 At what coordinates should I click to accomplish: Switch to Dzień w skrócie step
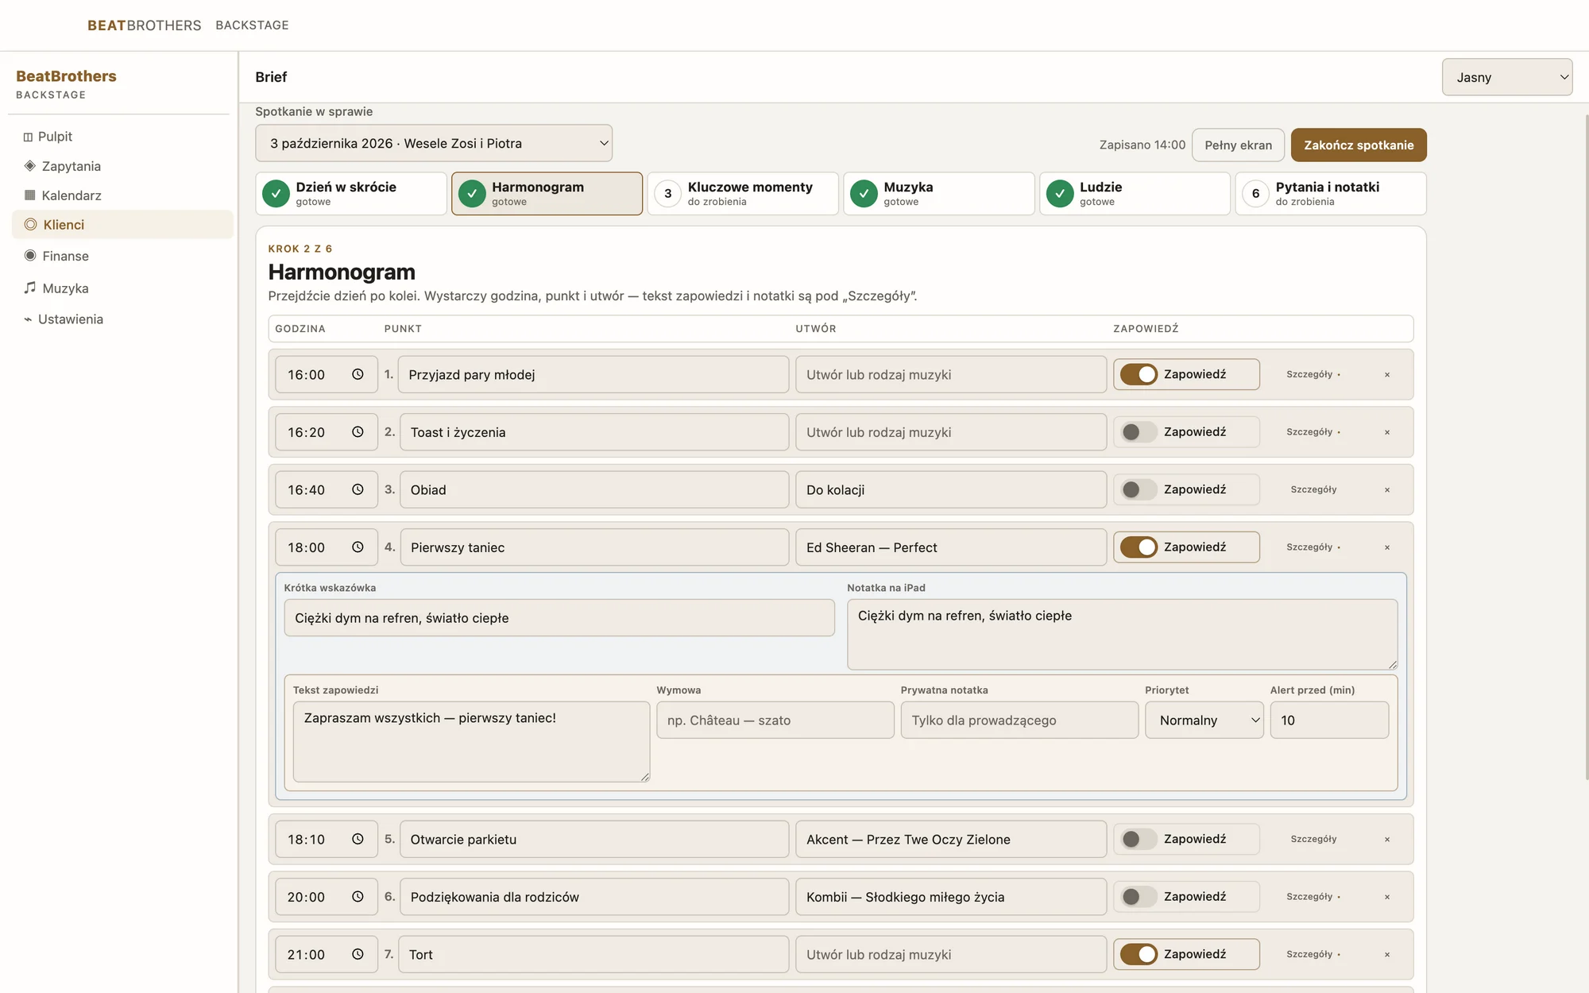point(351,194)
